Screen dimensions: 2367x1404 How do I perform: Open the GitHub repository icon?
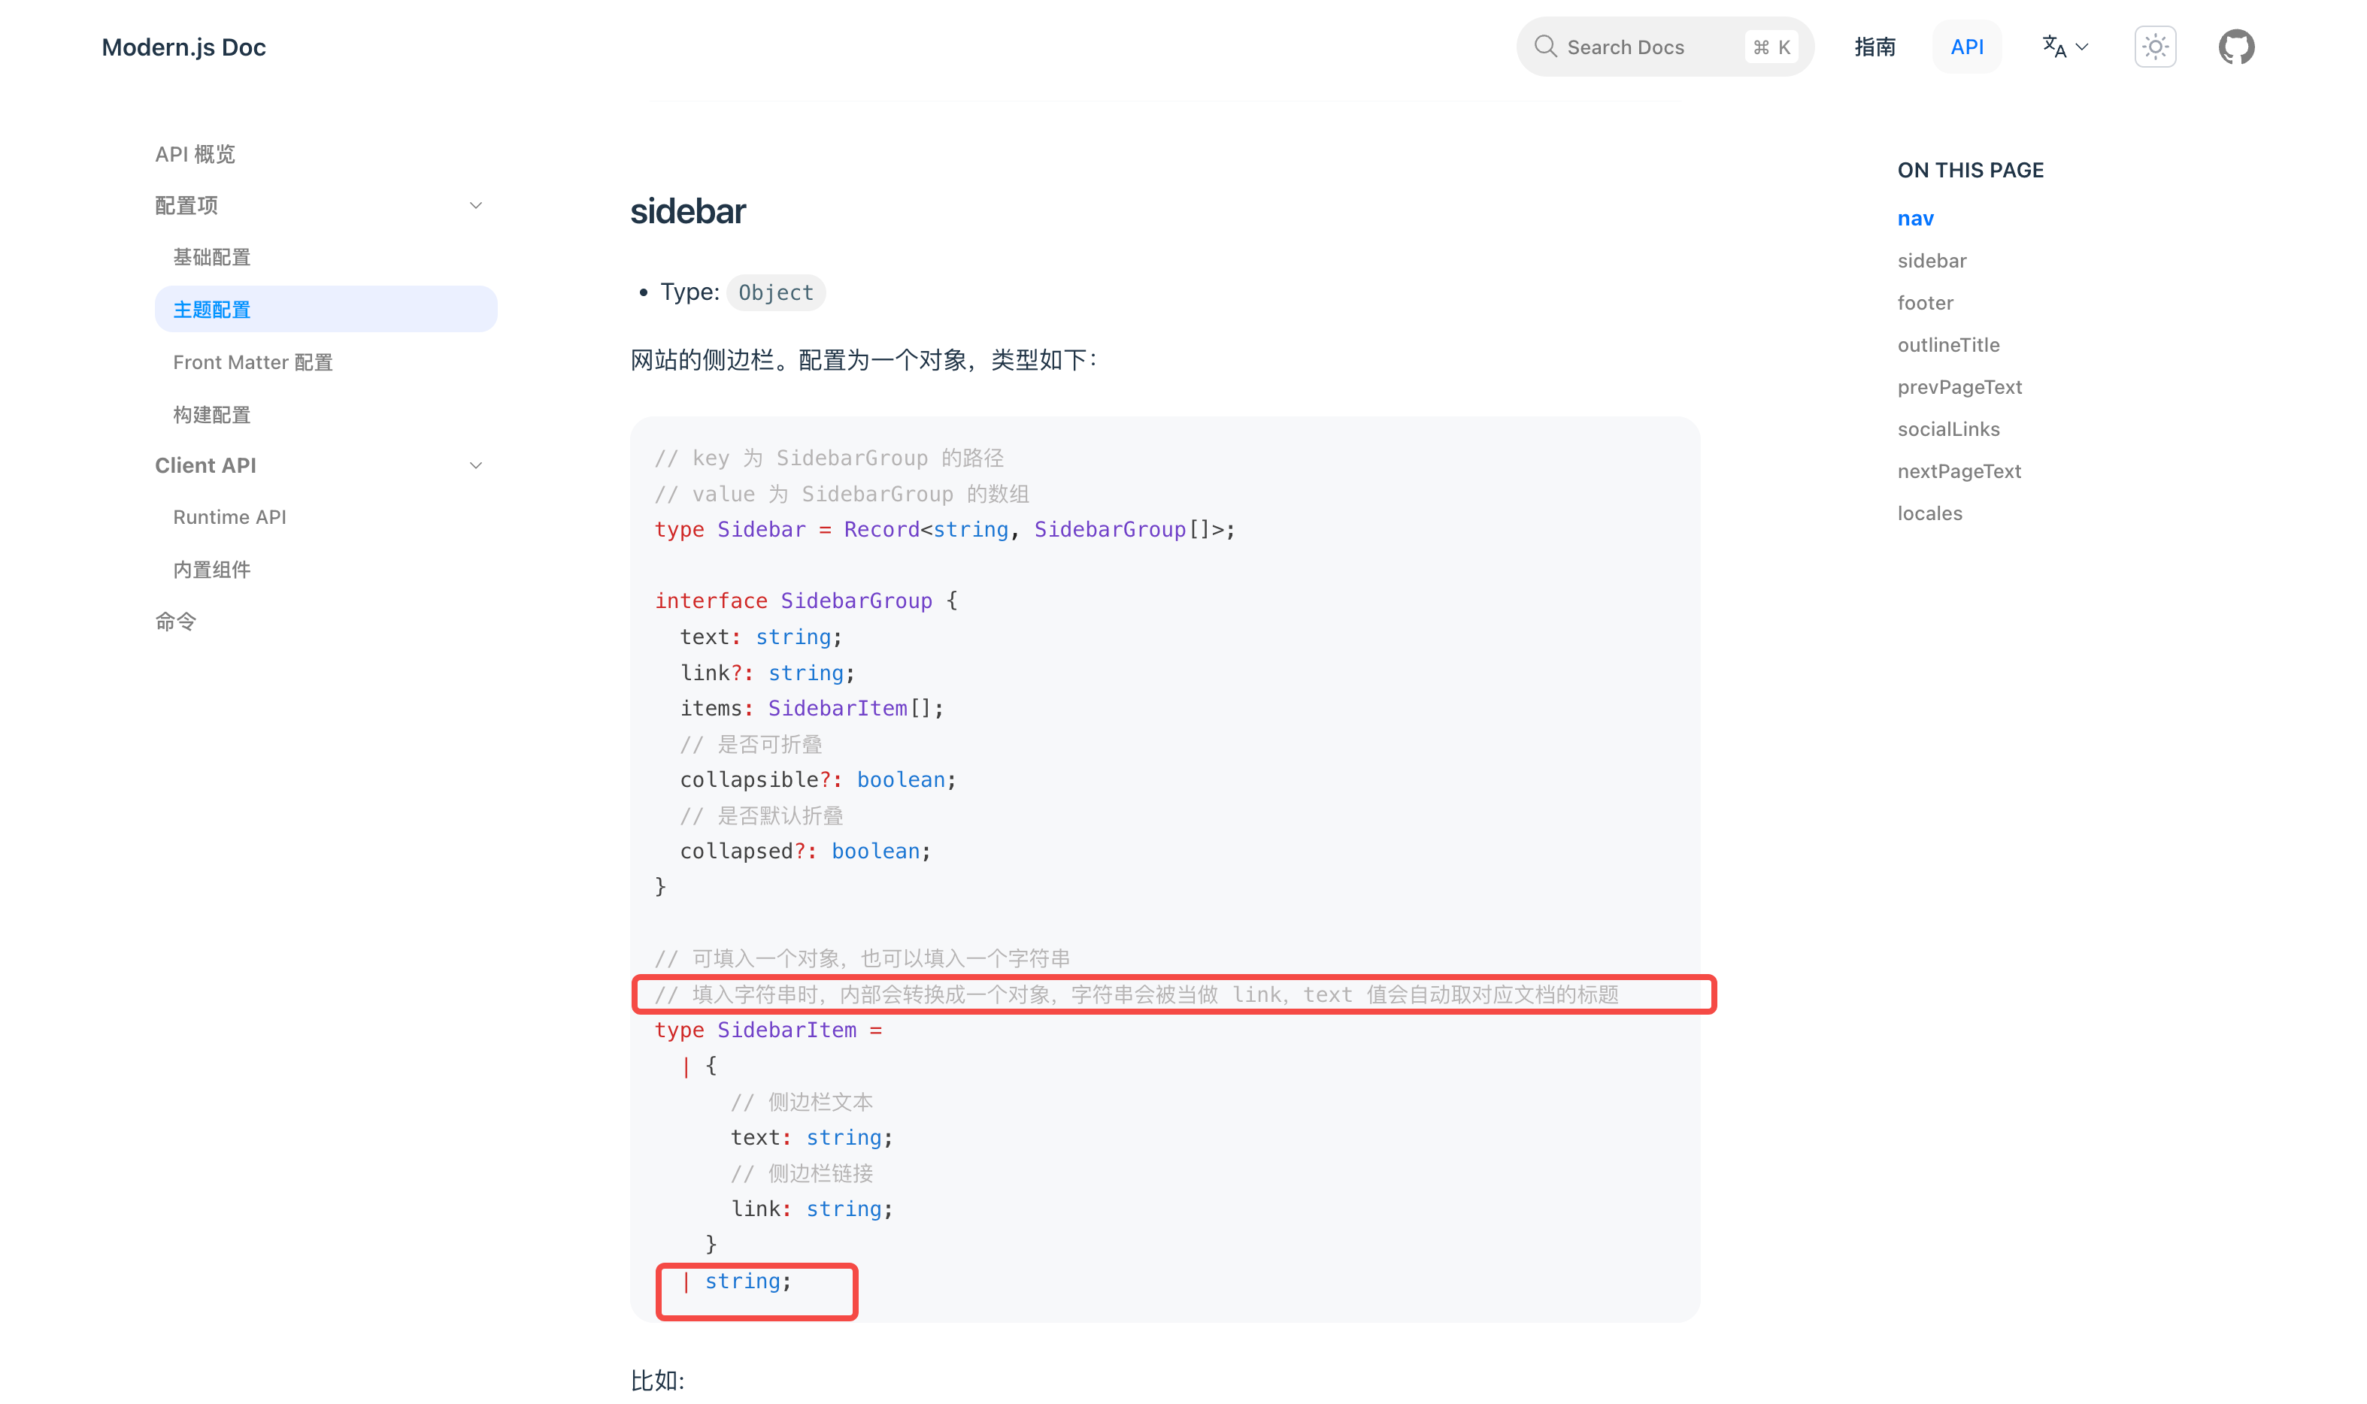point(2235,47)
